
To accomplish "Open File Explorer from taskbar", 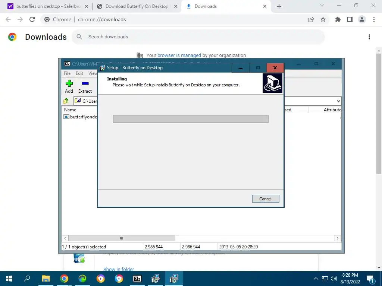I will click(x=46, y=279).
